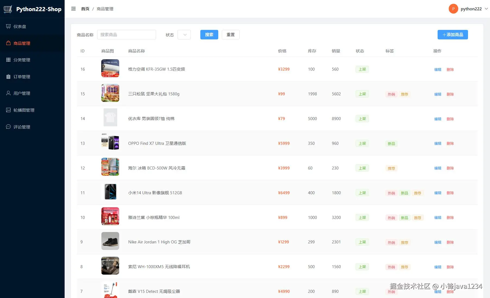Click the 添加商品 add product button
490x298 pixels.
point(453,34)
